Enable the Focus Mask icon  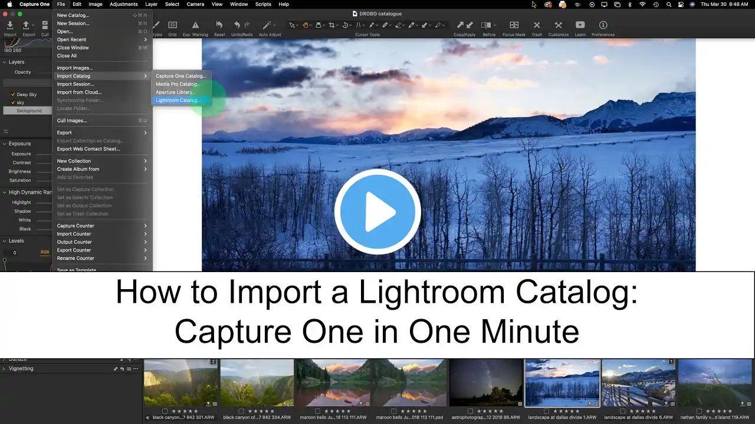click(x=514, y=25)
